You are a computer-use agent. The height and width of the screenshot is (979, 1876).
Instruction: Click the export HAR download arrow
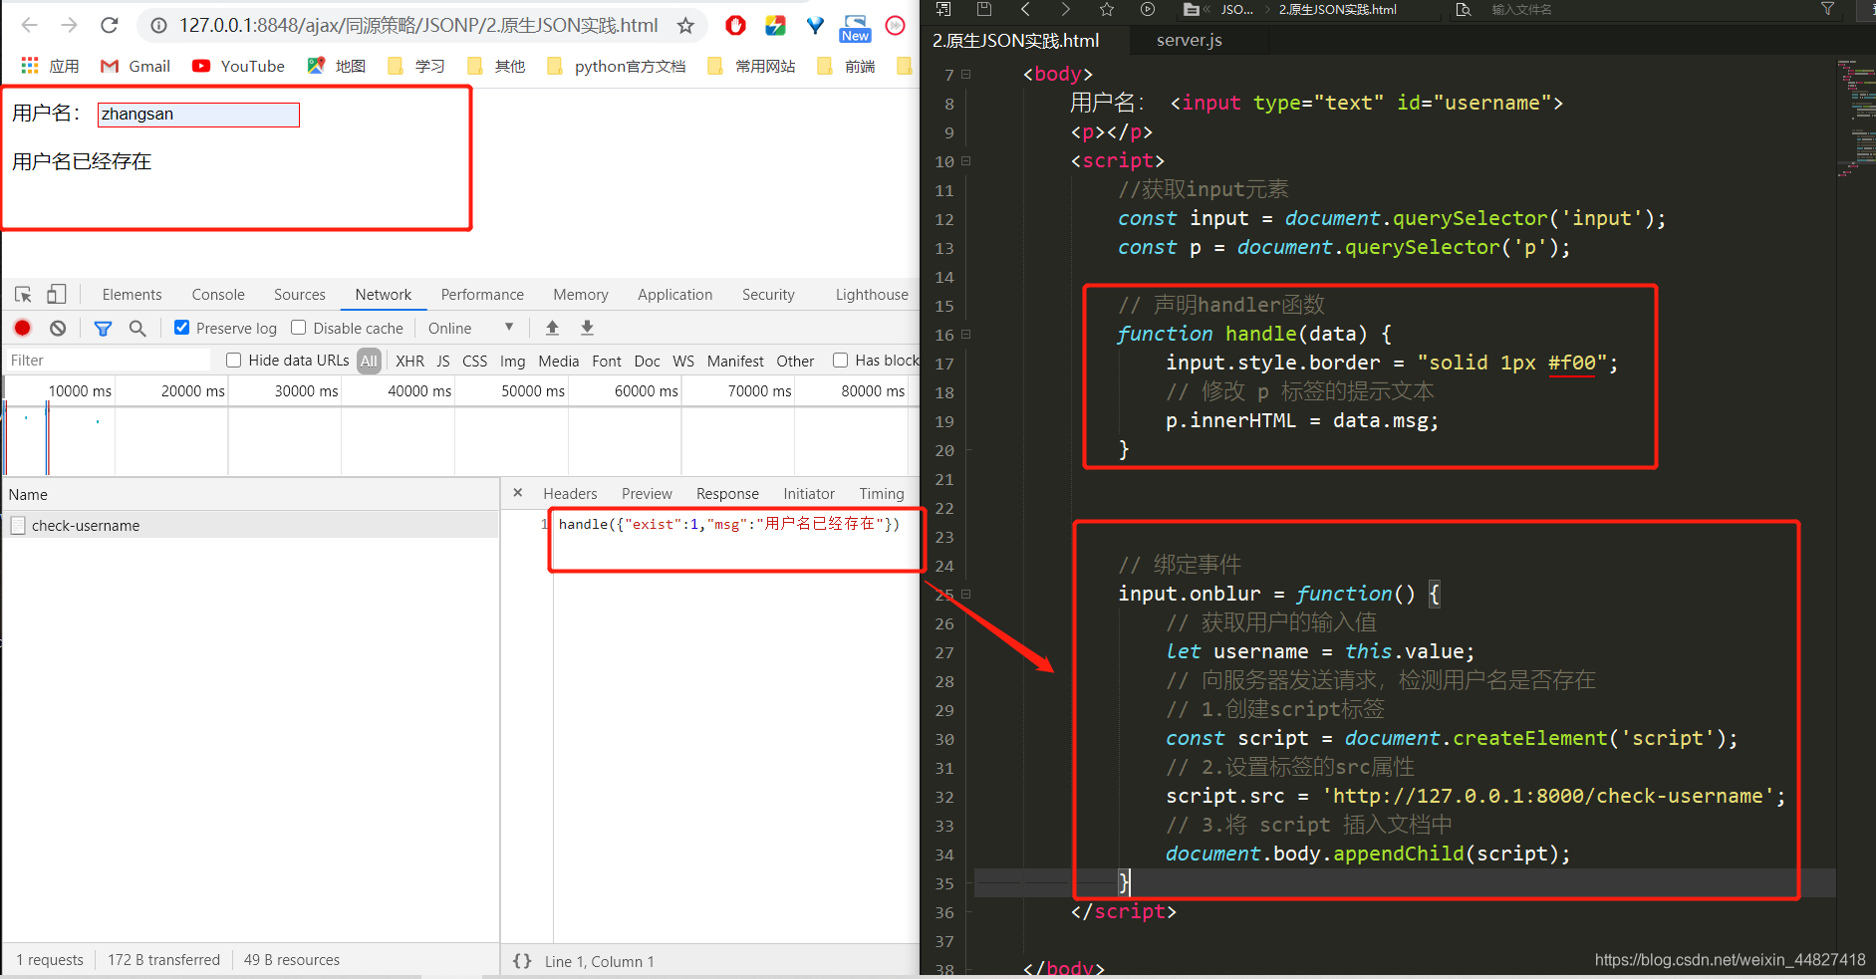tap(587, 328)
